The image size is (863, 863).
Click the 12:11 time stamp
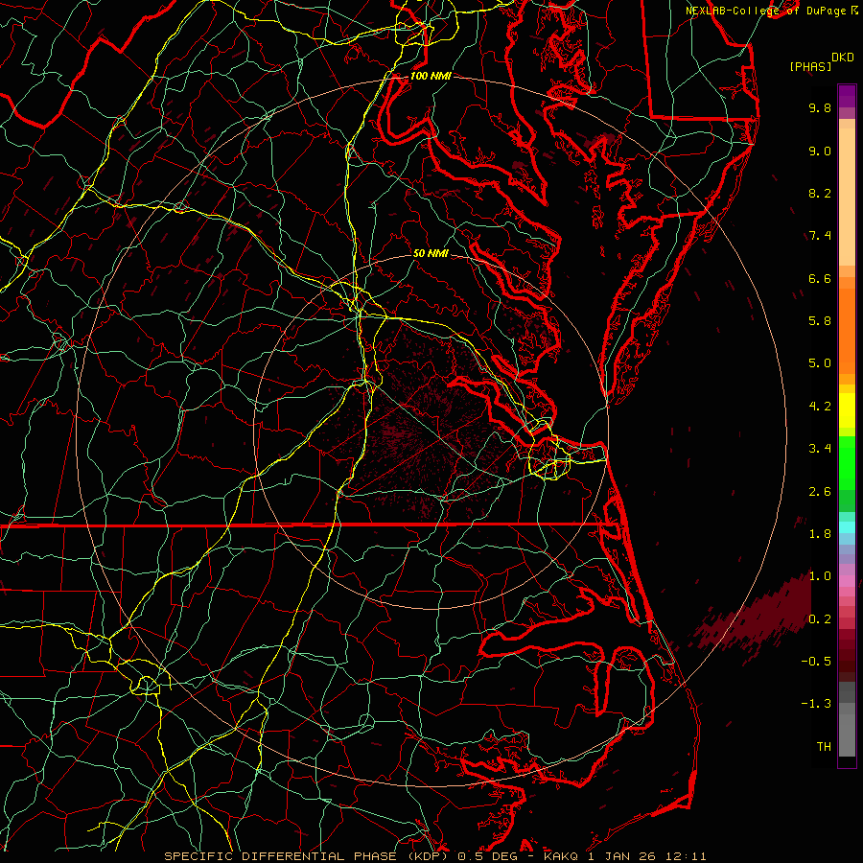[x=688, y=856]
